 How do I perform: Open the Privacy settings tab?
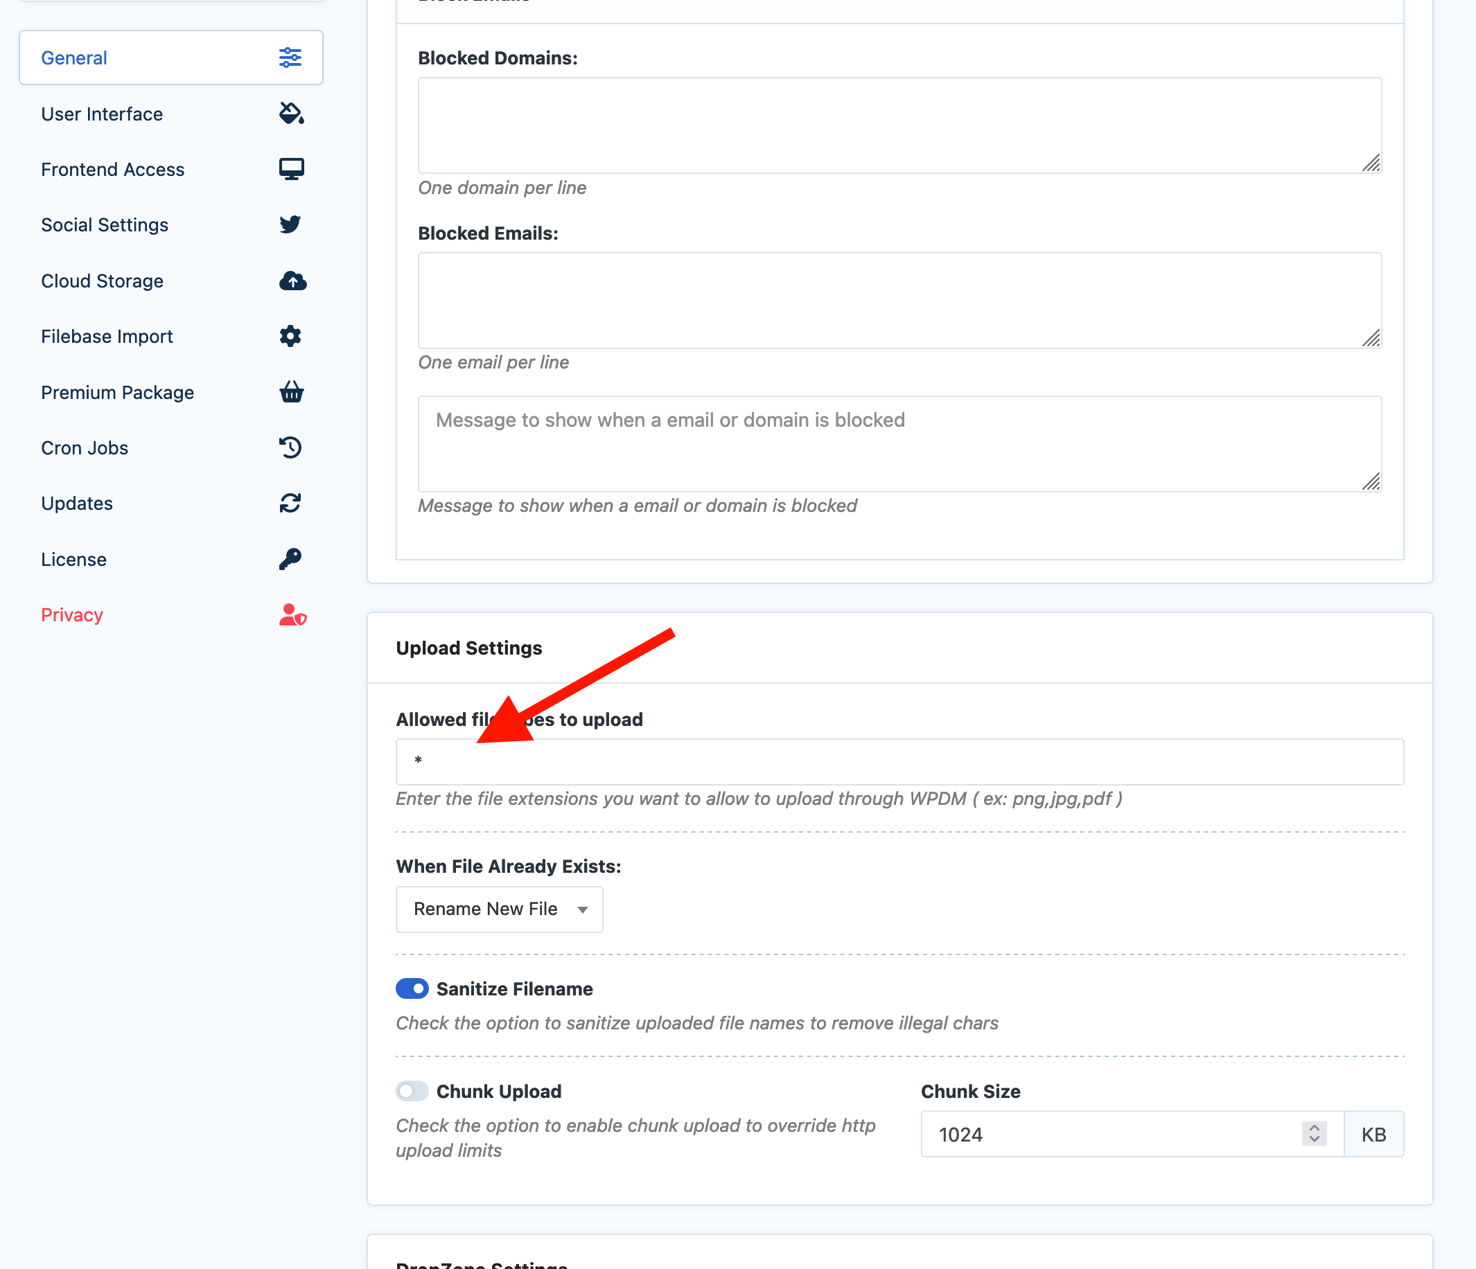[171, 614]
